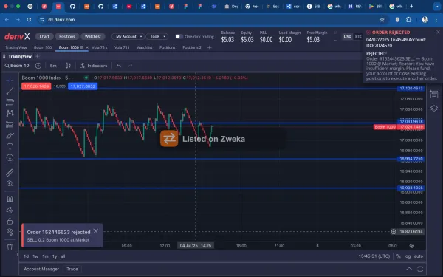Toggle hide all drawings eye icon
Image resolution: width=443 pixels, height=277 pixels.
[10, 232]
